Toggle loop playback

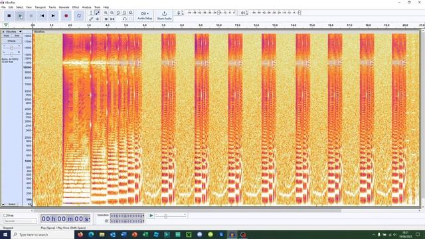[79, 16]
